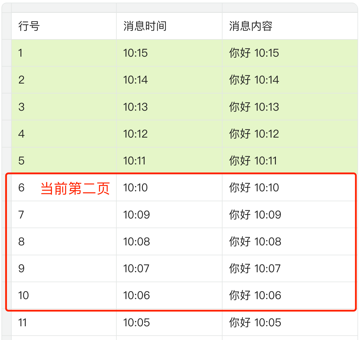
Task: Select row number 8 cell
Action: pyautogui.click(x=22, y=242)
